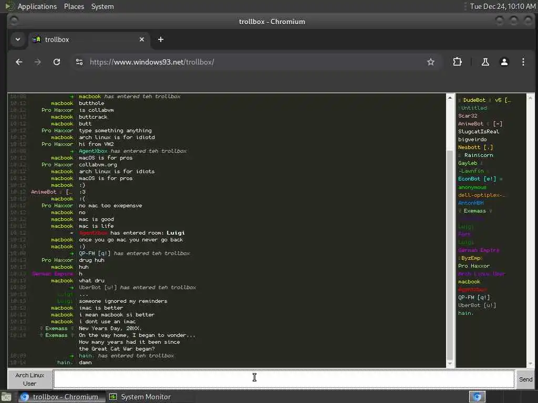Click the Send button
The width and height of the screenshot is (538, 403).
pyautogui.click(x=525, y=379)
